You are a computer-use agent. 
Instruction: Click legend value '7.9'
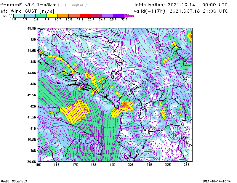coord(47,19)
